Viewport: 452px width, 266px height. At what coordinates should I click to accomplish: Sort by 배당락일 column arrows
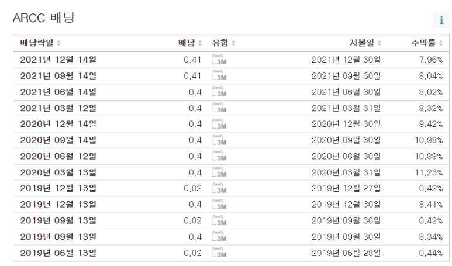[x=58, y=43]
